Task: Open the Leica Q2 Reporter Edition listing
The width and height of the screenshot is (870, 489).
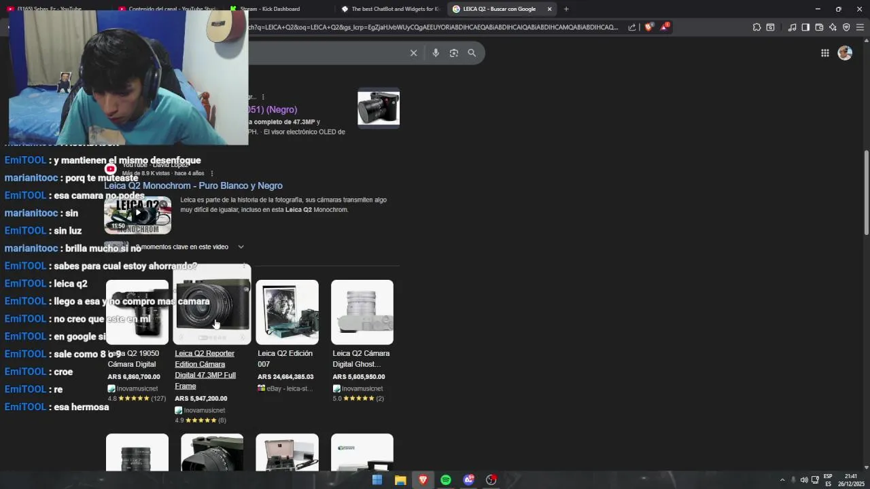Action: 205,369
